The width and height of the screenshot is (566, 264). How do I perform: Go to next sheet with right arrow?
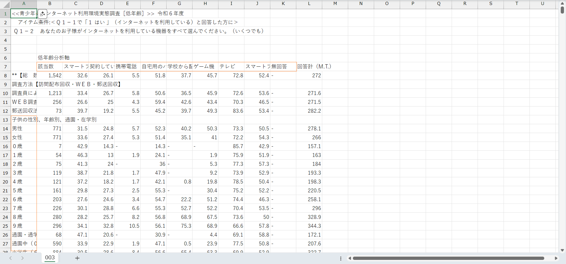tap(22, 258)
